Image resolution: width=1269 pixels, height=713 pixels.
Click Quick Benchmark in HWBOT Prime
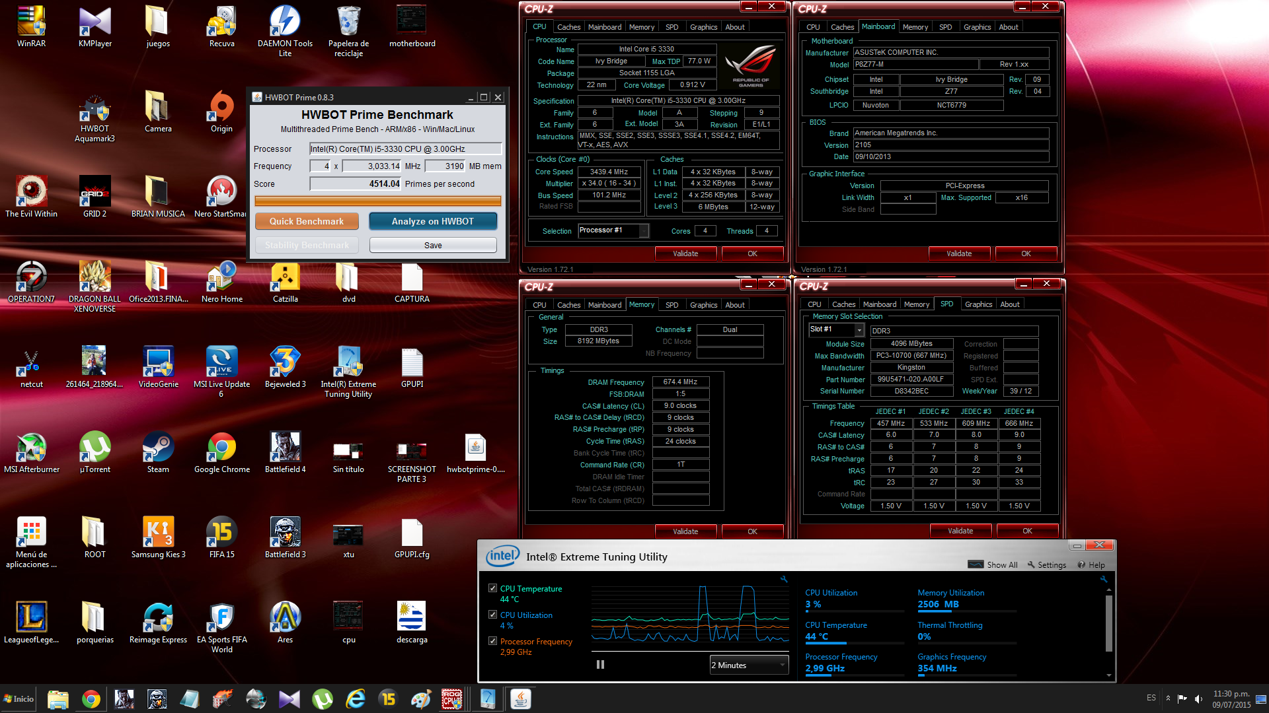coord(307,221)
